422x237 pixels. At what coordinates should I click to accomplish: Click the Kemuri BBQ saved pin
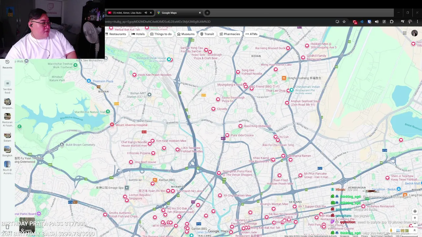point(156,180)
